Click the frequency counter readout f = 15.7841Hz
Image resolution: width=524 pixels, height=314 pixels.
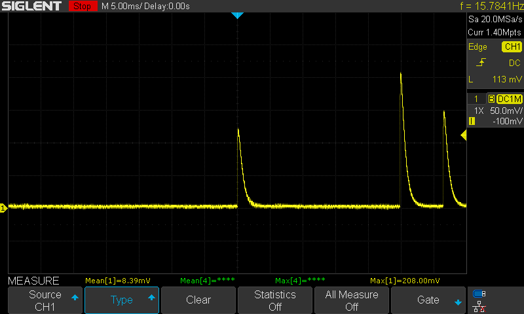(x=492, y=6)
